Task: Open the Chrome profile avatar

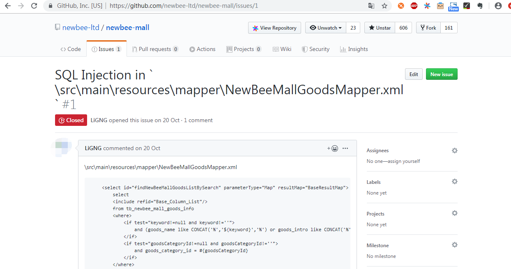Action: click(x=498, y=6)
